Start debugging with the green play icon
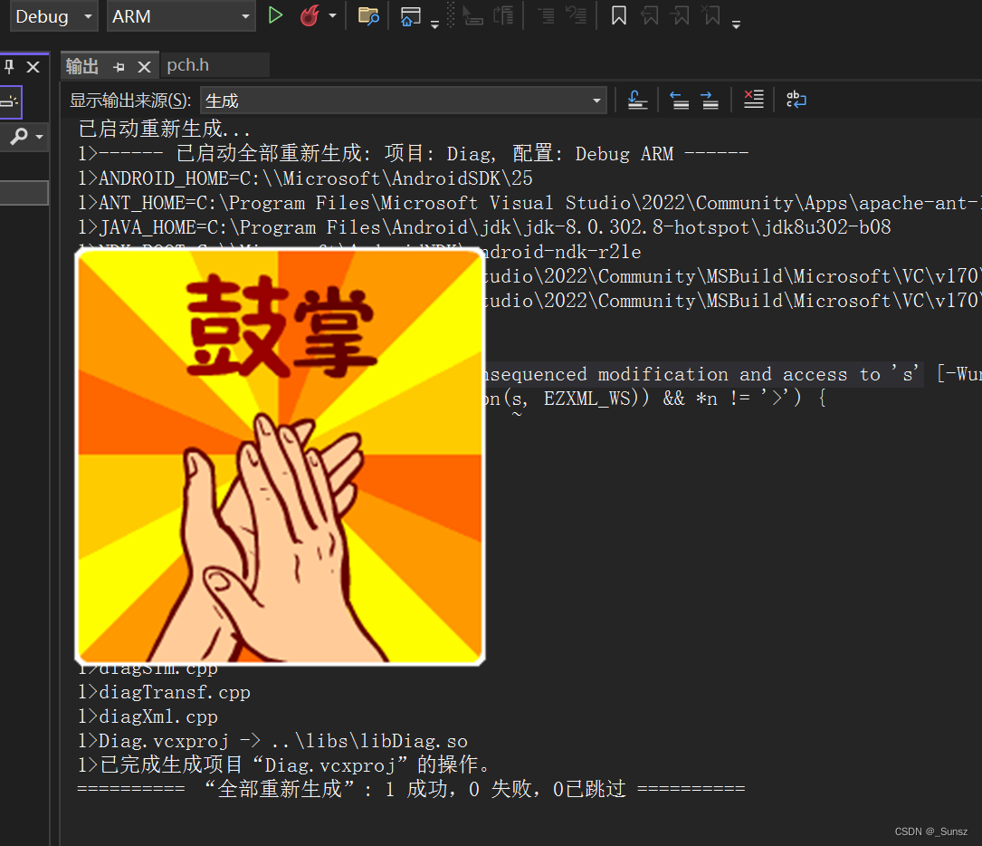 (x=275, y=16)
